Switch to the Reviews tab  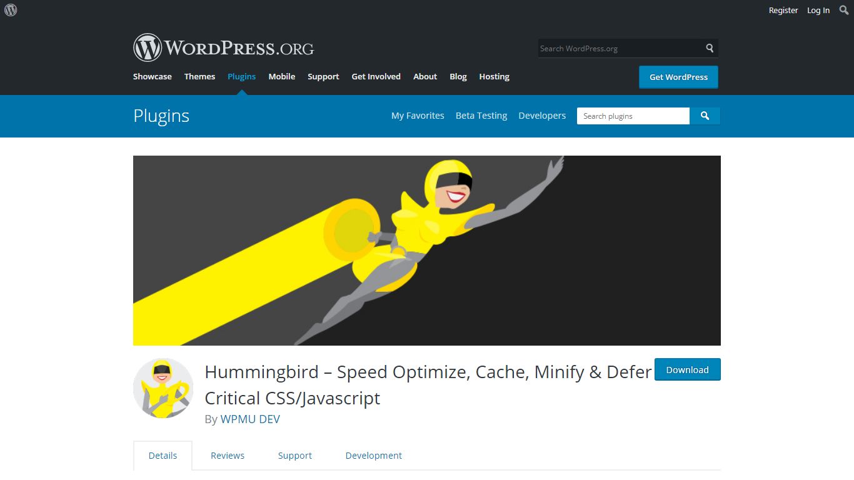tap(228, 456)
